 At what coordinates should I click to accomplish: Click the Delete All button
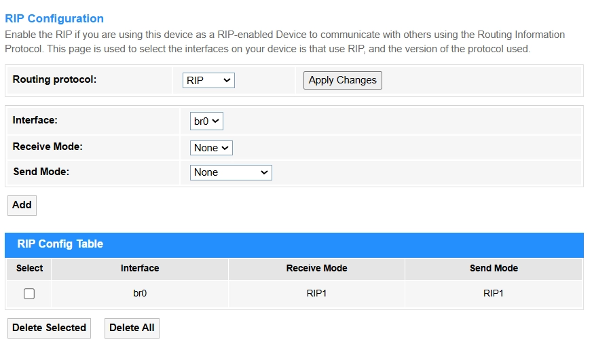click(132, 328)
